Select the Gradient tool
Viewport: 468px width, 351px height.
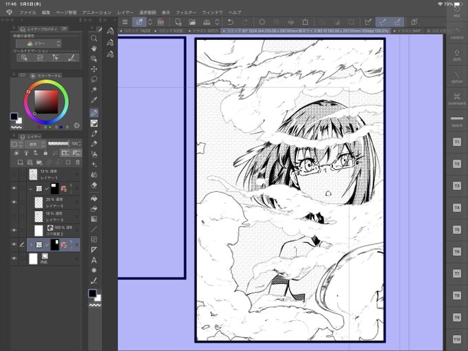click(94, 219)
